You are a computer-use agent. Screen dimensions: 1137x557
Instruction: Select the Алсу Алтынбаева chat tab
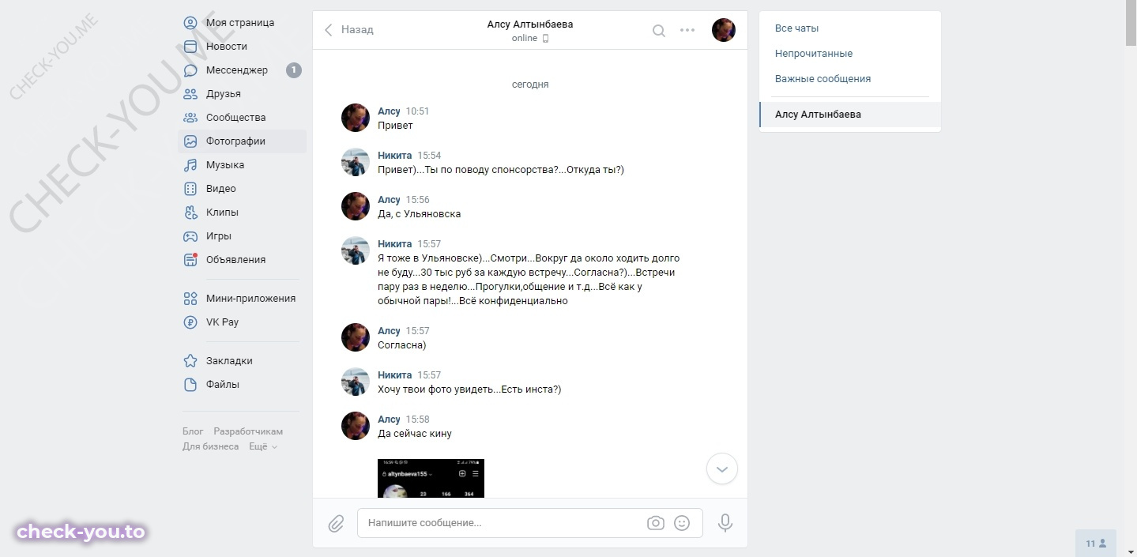pos(850,115)
